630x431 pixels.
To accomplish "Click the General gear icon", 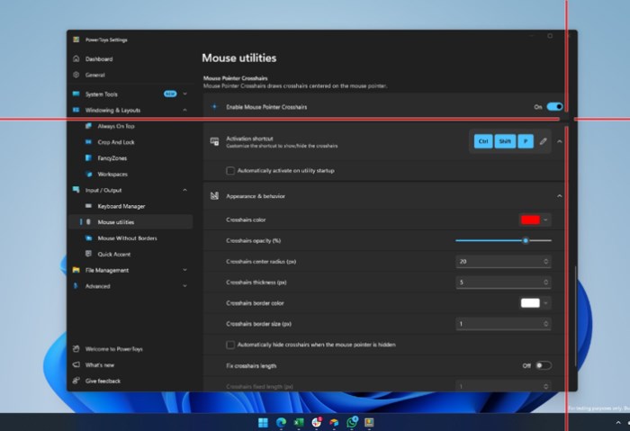I will (76, 75).
